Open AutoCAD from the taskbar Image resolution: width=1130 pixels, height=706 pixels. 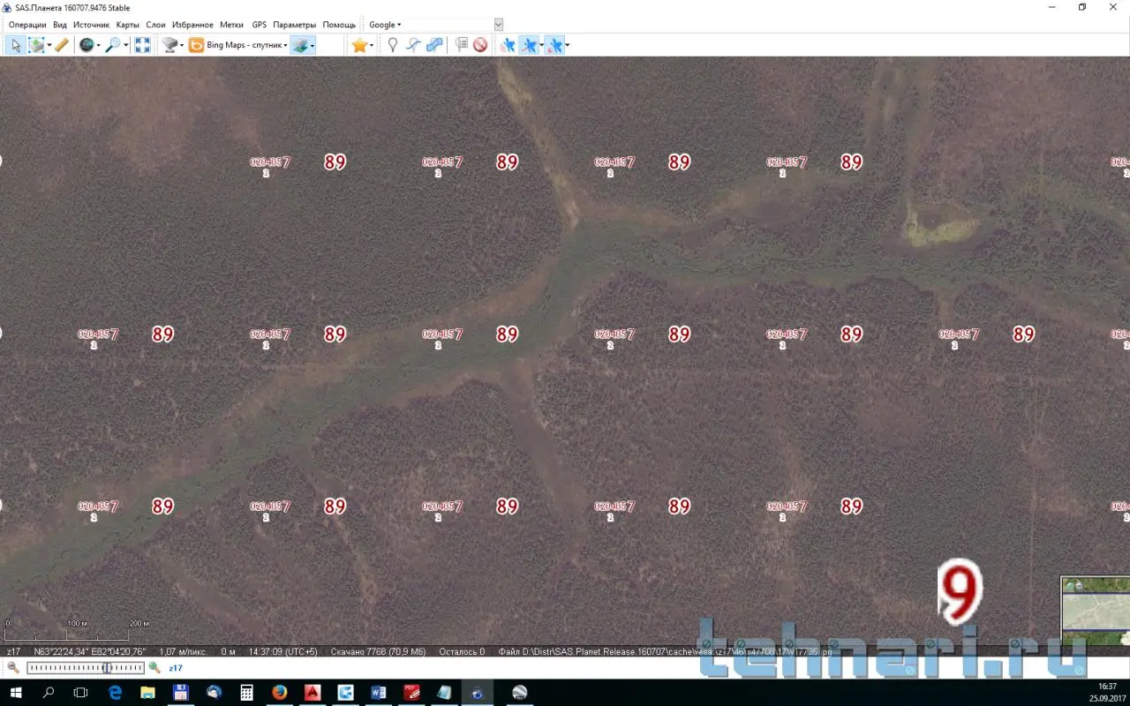pyautogui.click(x=313, y=693)
